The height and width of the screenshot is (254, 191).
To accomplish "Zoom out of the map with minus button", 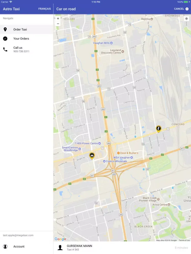I will tap(58, 24).
